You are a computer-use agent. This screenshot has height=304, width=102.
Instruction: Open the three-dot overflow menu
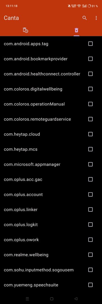(96, 18)
